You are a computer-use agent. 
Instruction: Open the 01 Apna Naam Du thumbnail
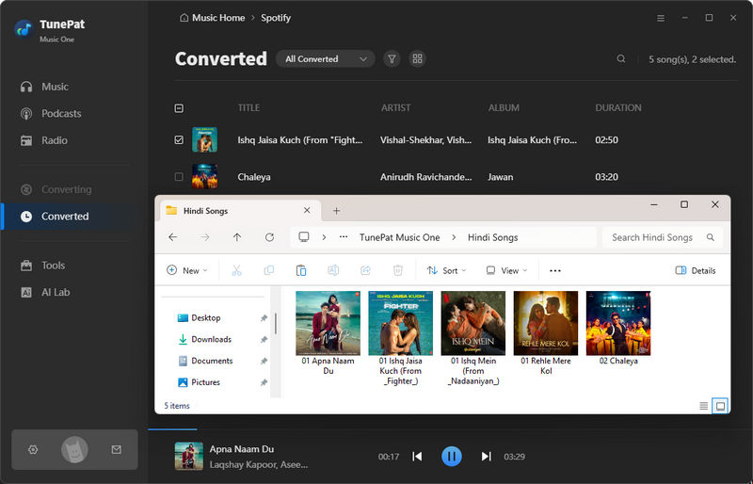328,323
